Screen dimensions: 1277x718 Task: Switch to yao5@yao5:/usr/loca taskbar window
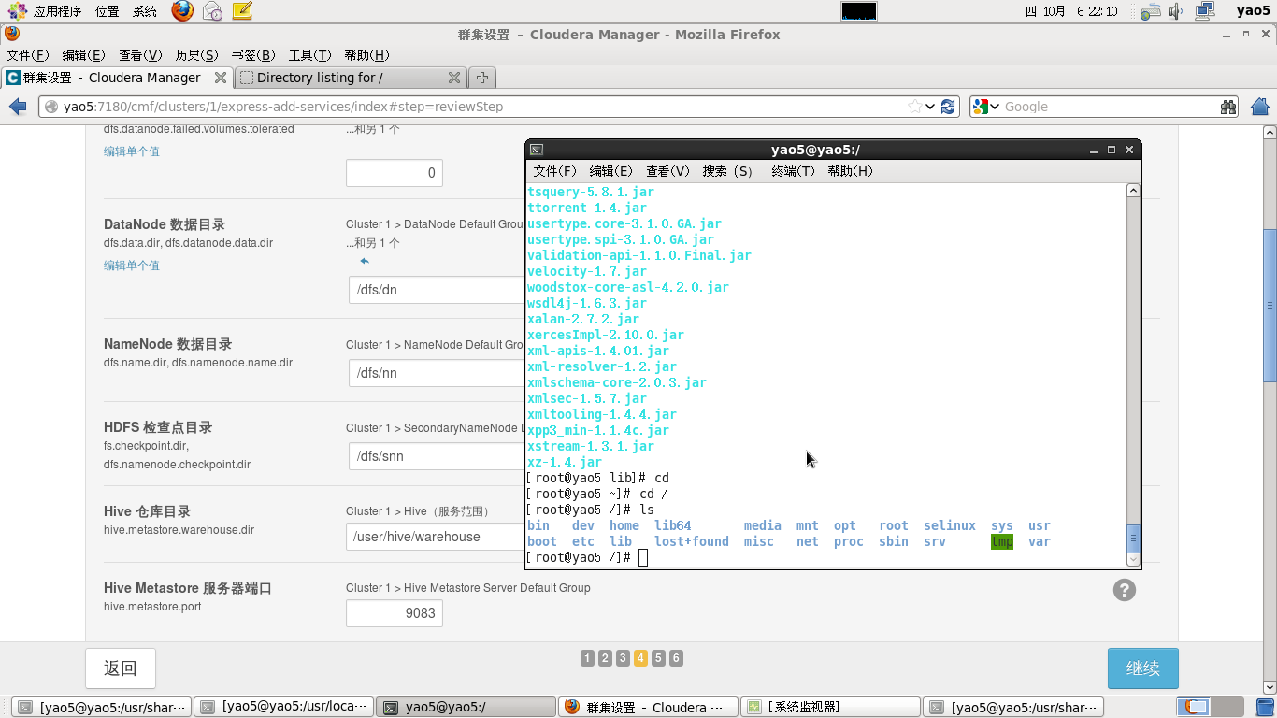click(284, 707)
